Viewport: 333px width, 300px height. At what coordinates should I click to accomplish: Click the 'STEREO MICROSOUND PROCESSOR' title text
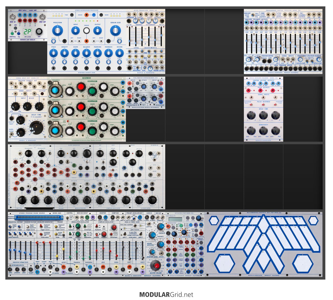coord(86,10)
